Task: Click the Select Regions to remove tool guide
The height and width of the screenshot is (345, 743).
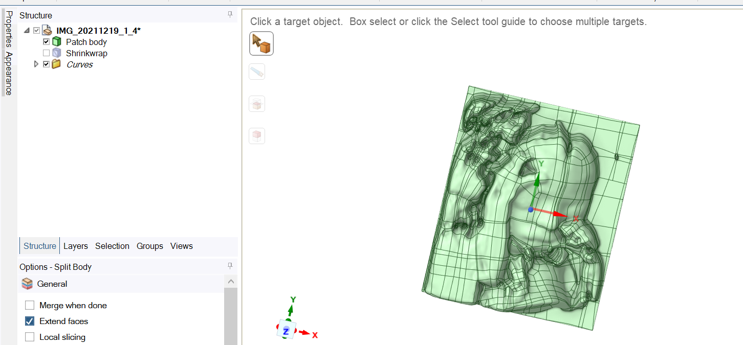Action: [x=257, y=136]
